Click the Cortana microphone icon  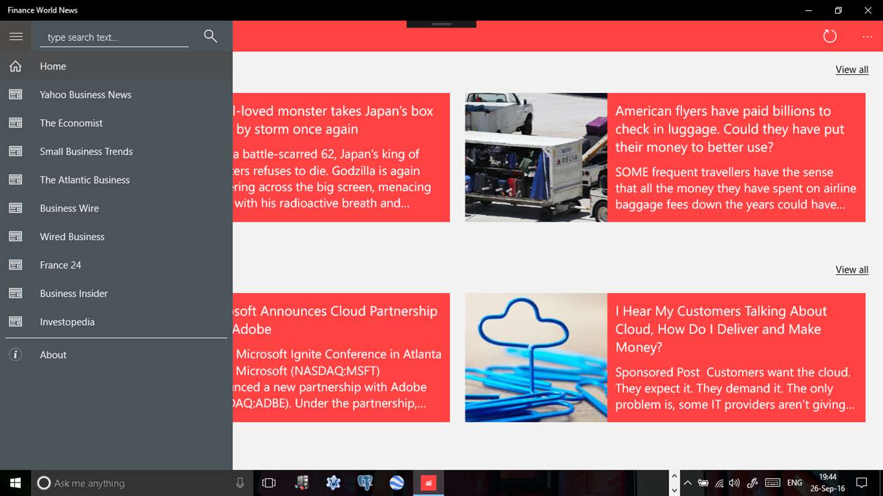(240, 483)
